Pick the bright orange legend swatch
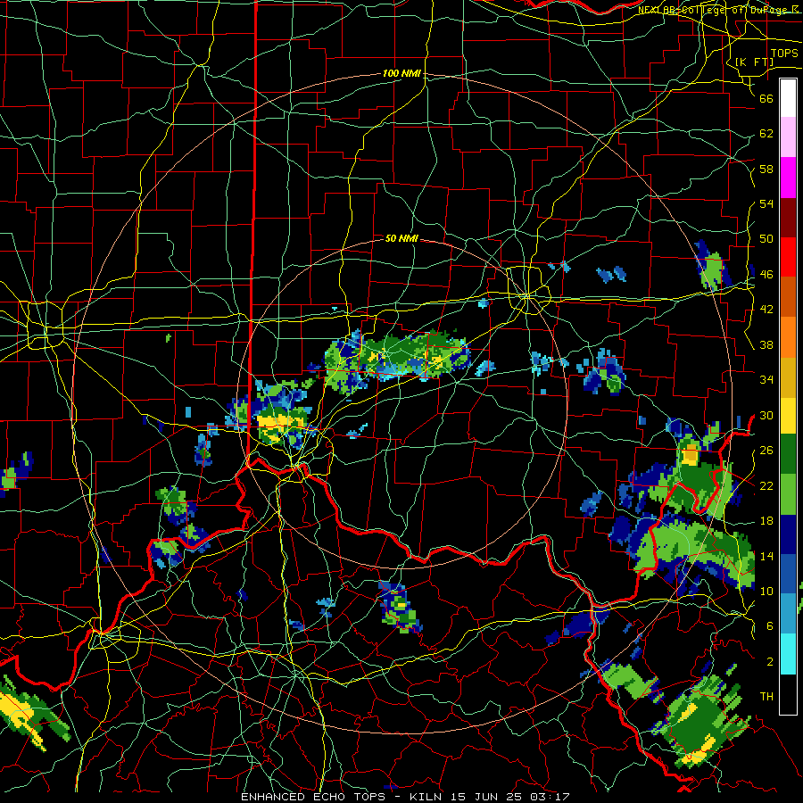803x803 pixels. click(788, 336)
